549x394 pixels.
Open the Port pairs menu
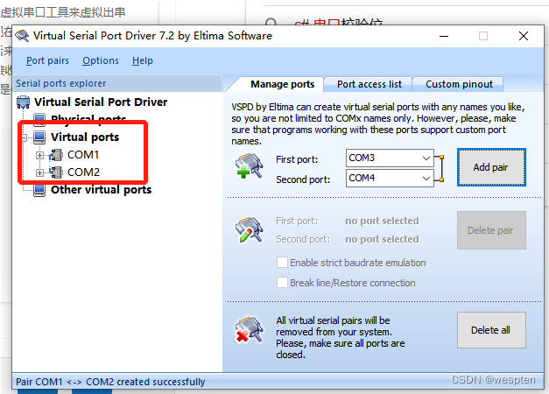47,60
